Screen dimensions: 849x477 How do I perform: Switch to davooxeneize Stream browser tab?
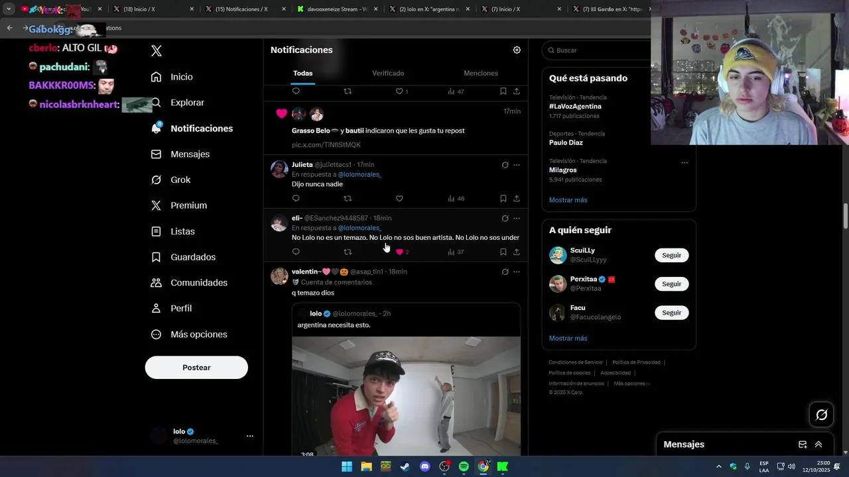click(x=338, y=9)
